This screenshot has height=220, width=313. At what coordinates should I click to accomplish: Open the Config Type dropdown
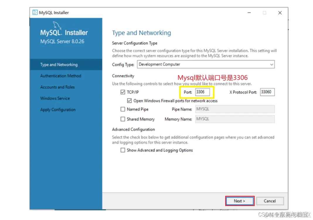coord(206,64)
